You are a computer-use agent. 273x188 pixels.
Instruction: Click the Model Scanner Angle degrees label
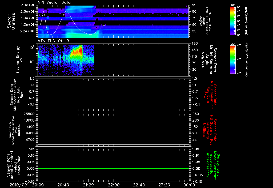209,60
